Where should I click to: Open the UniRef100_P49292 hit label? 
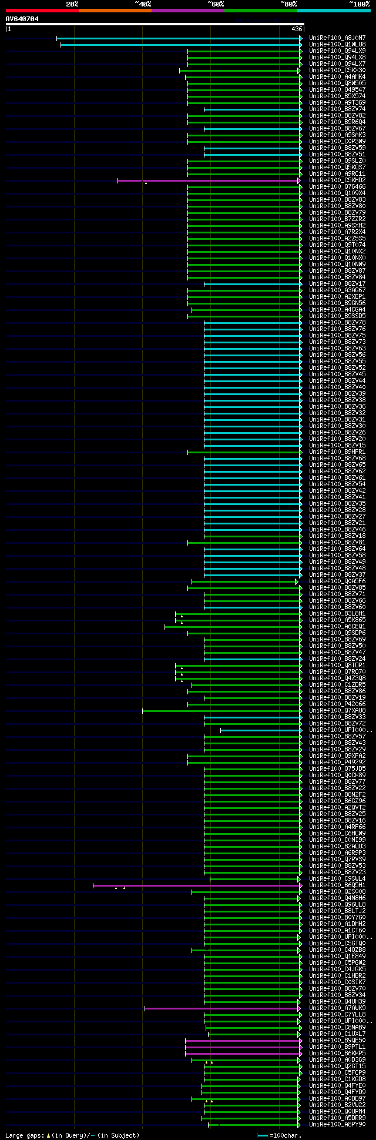click(x=337, y=763)
